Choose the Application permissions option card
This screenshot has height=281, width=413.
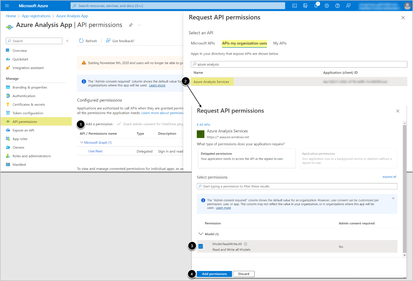pos(348,158)
